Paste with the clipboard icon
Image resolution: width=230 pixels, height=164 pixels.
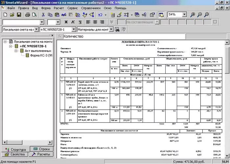(57, 15)
